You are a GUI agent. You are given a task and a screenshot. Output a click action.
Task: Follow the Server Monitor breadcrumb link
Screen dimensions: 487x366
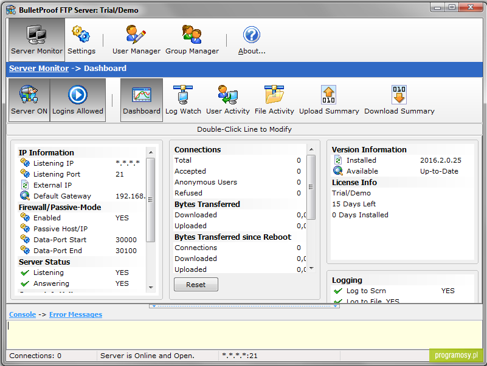click(39, 68)
